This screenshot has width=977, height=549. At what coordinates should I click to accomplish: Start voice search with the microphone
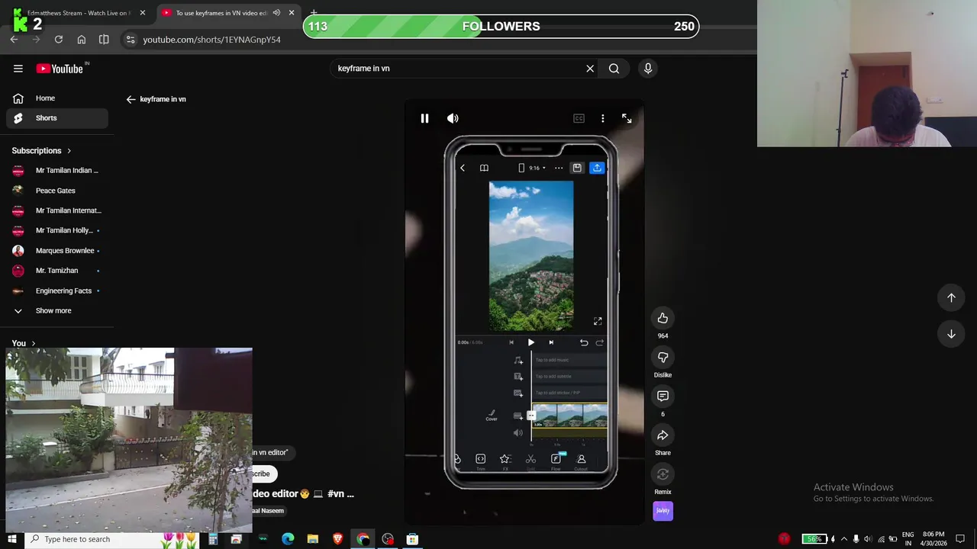click(648, 69)
